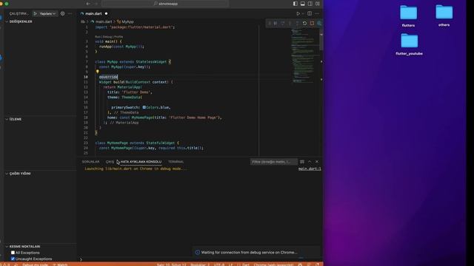Click the Debug my code status bar item
The width and height of the screenshot is (474, 266).
tap(35, 265)
